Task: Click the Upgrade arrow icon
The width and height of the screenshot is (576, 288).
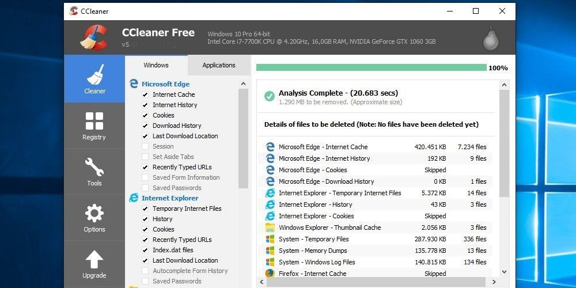Action: tap(94, 259)
